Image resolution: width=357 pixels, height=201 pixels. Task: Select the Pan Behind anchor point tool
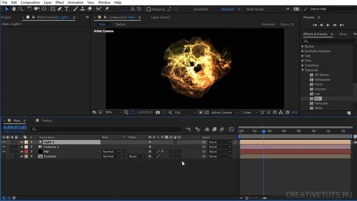(44, 9)
